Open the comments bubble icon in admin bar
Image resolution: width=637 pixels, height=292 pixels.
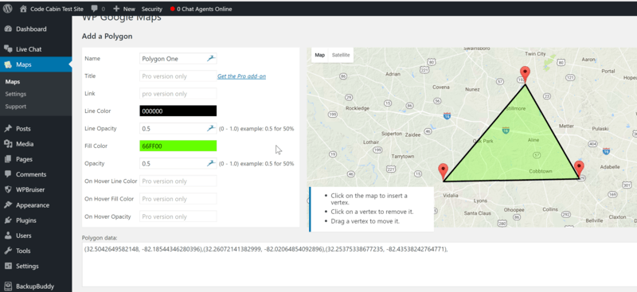coord(95,9)
